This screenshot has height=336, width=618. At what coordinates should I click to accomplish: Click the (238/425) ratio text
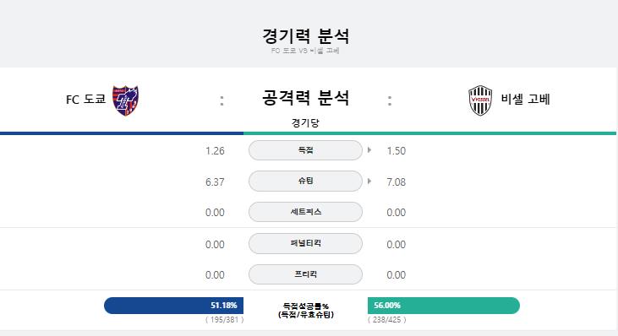(386, 320)
